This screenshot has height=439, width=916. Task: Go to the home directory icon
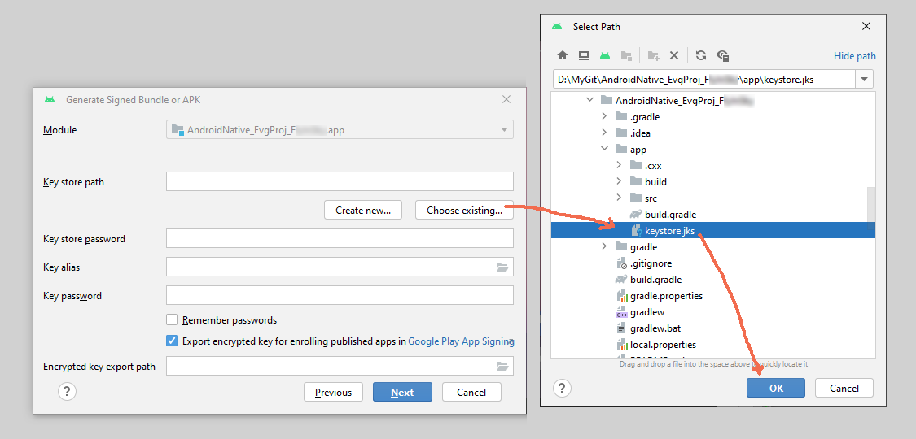coord(562,55)
